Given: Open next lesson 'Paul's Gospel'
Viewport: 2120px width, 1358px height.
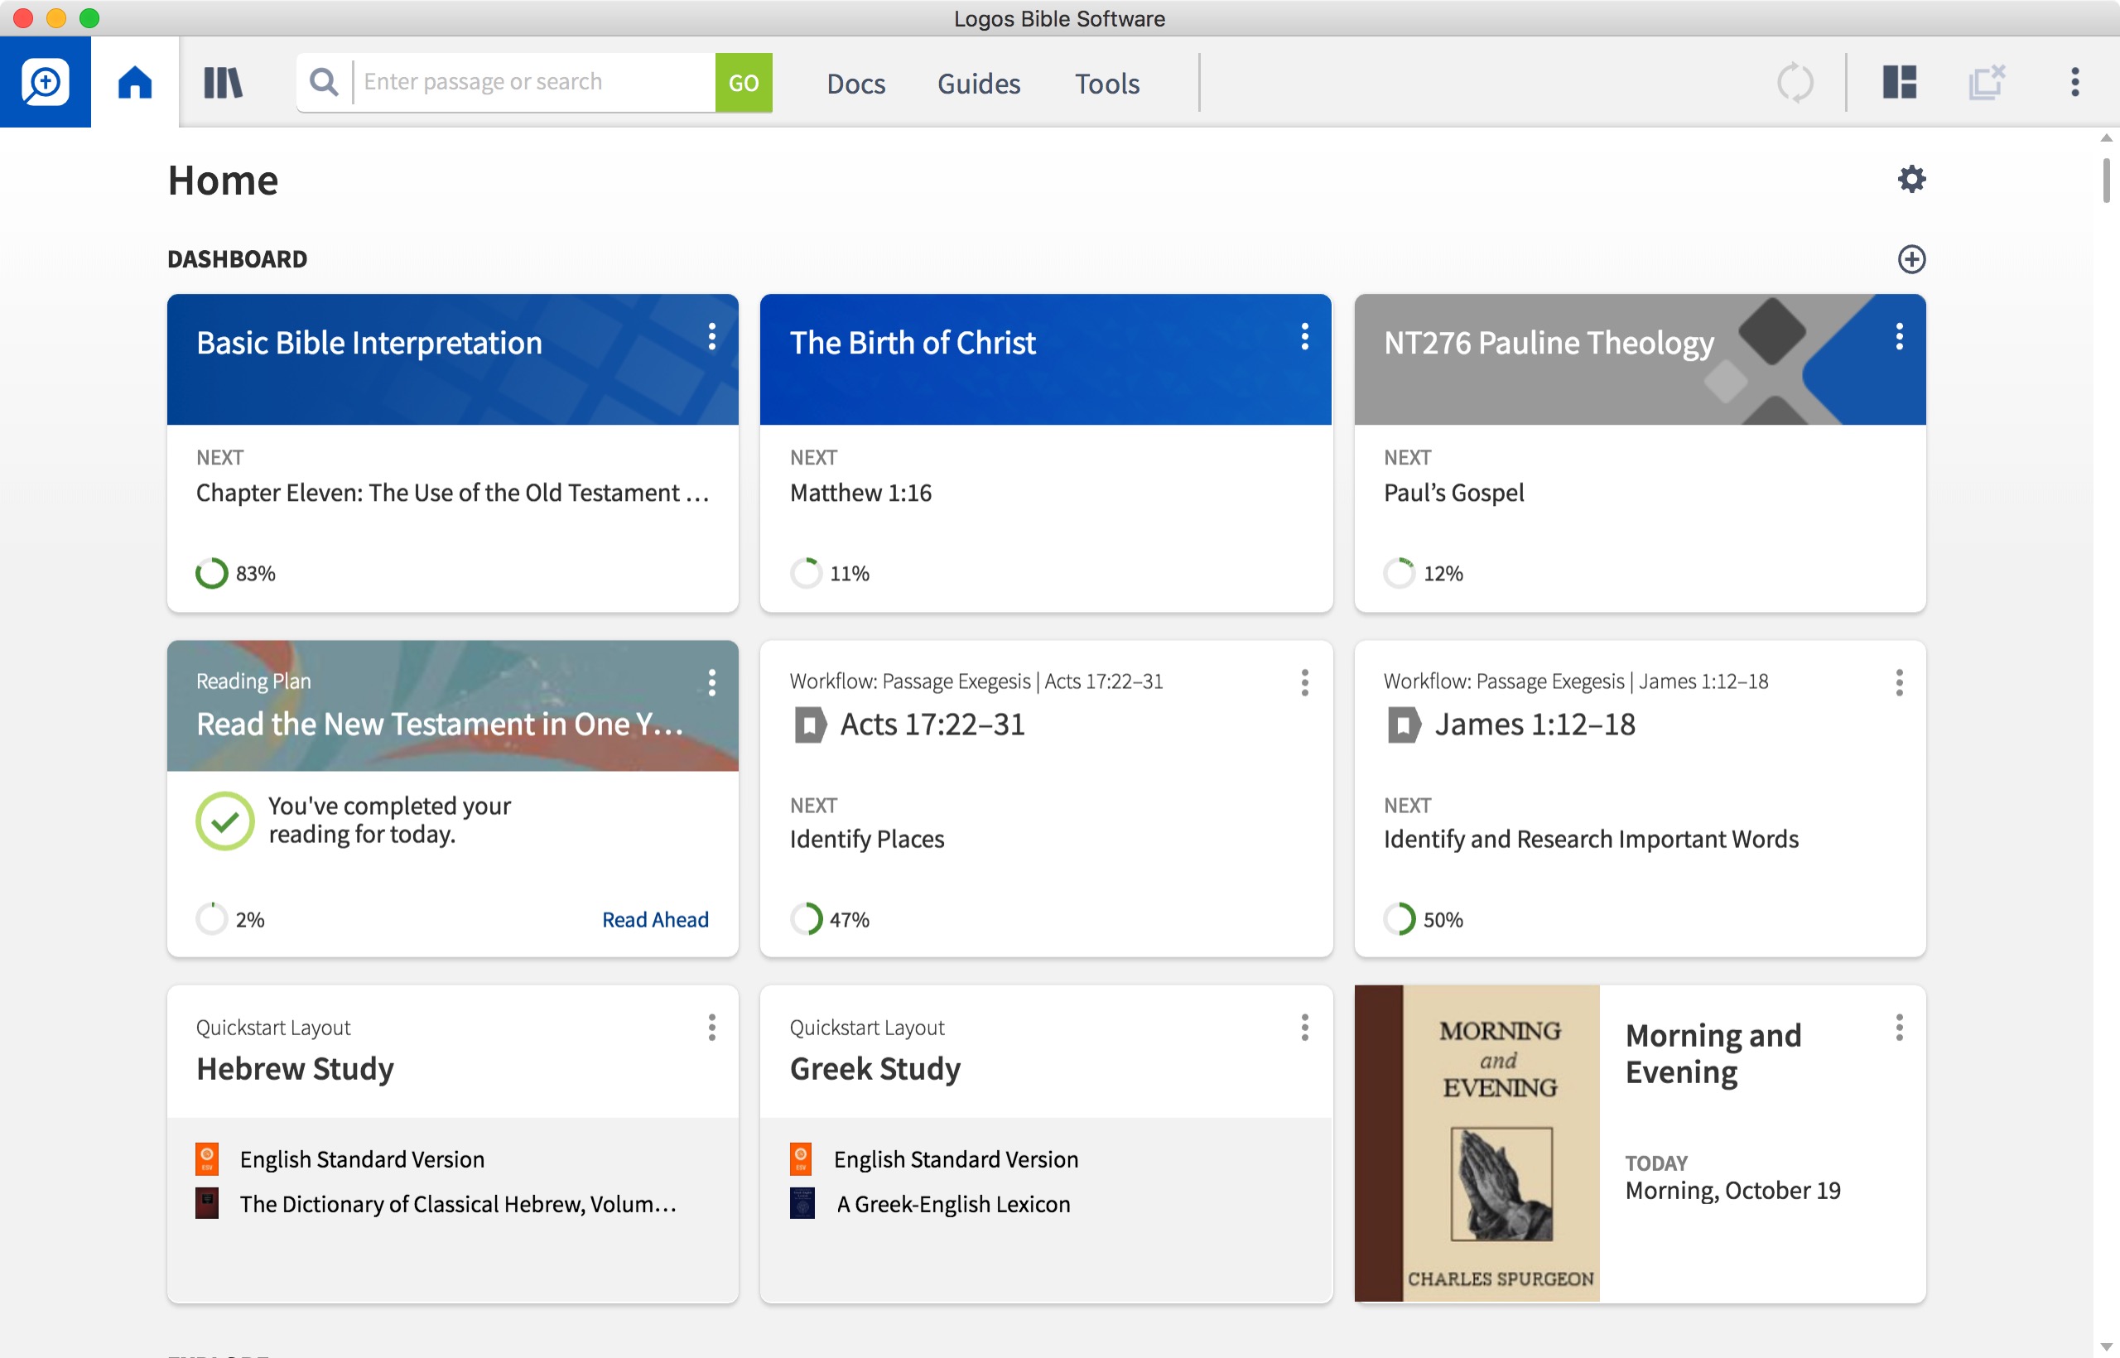Looking at the screenshot, I should point(1453,493).
